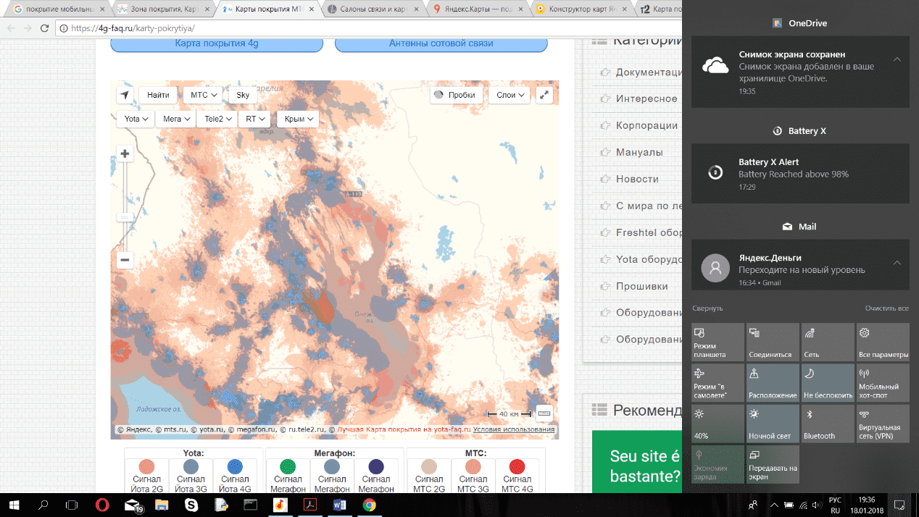Click the МТС 4G red signal swatch
This screenshot has width=919, height=517.
pyautogui.click(x=517, y=466)
